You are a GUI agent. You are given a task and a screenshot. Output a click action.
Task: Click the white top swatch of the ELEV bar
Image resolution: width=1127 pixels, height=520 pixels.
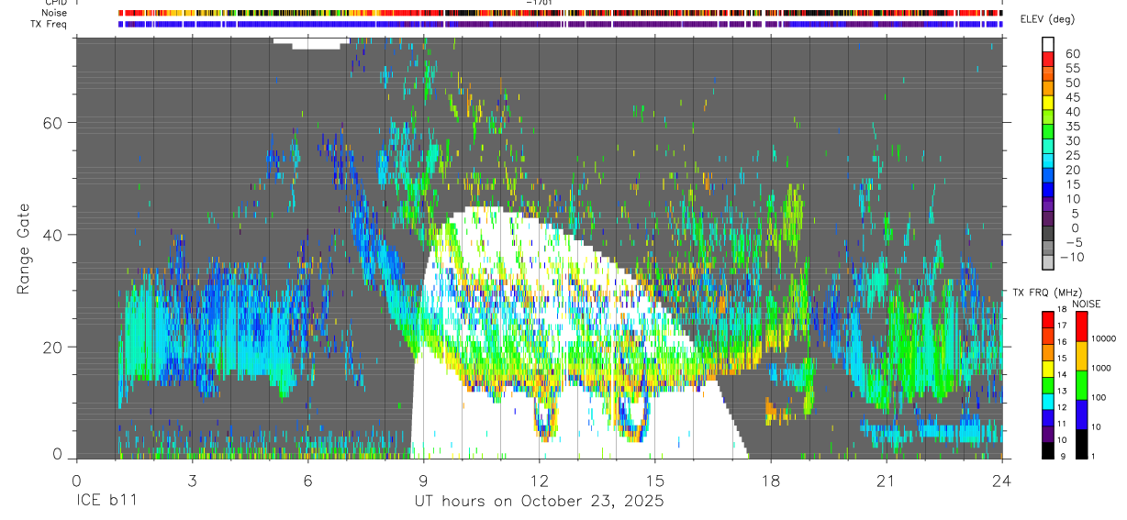click(1047, 44)
